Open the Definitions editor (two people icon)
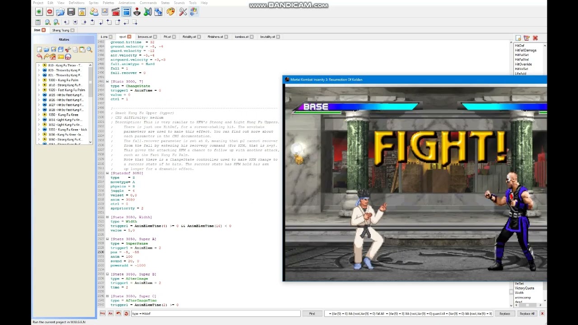The image size is (578, 325). (x=94, y=12)
